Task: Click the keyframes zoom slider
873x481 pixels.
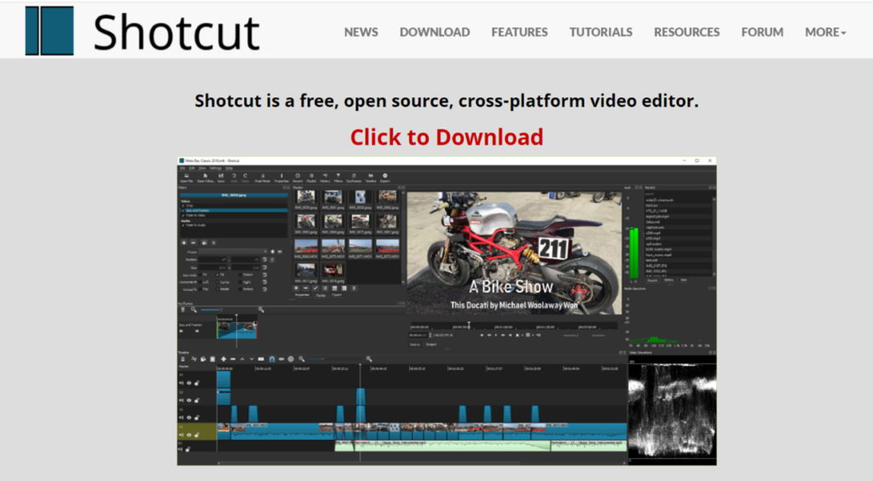Action: click(228, 310)
